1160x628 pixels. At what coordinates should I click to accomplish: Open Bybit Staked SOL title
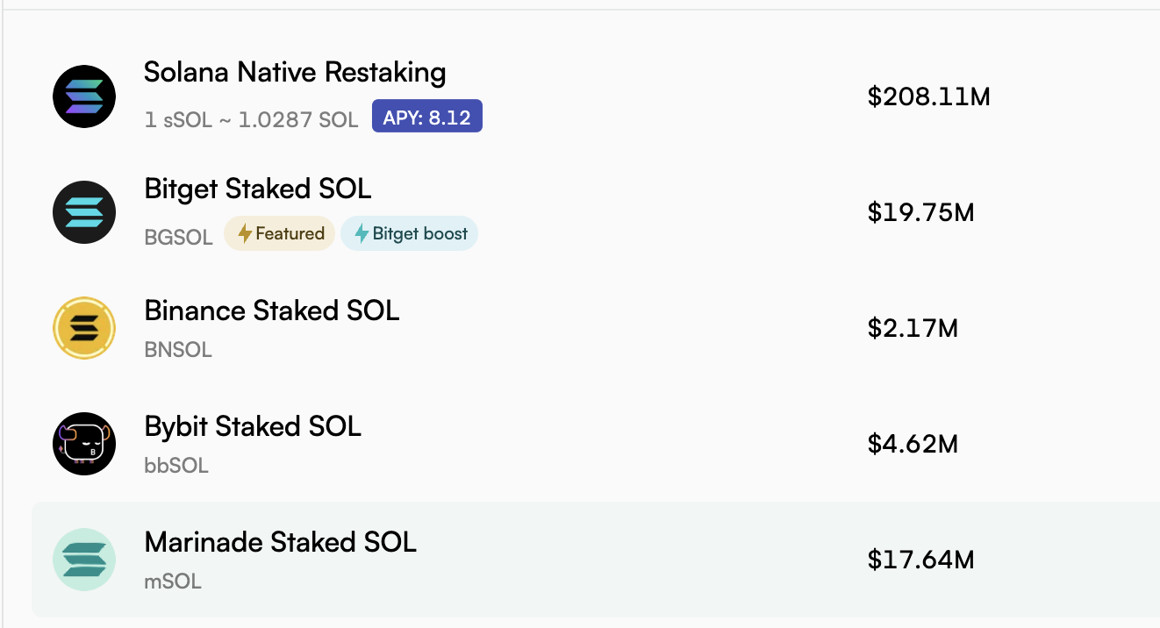coord(253,426)
